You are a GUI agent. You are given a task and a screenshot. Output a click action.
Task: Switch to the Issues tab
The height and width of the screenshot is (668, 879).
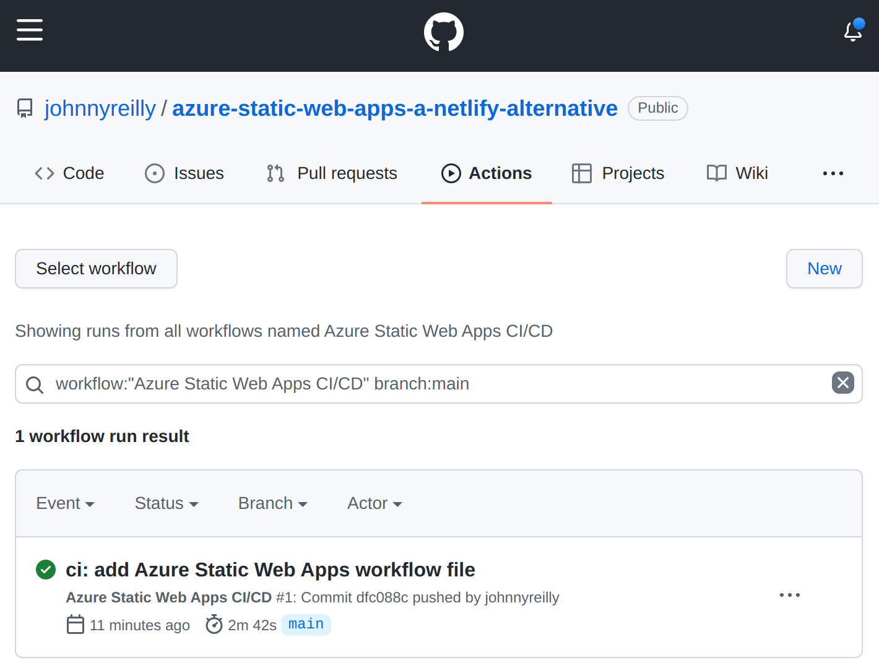tap(184, 173)
